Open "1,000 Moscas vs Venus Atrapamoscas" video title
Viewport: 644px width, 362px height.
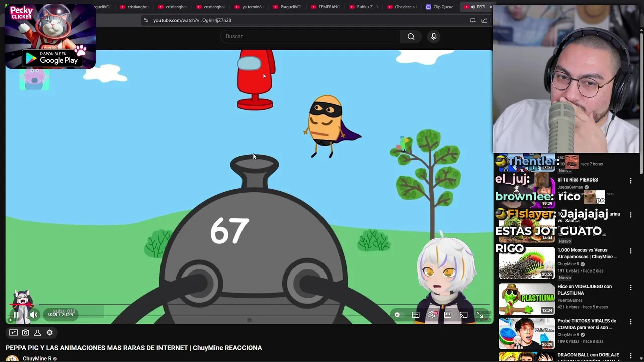coord(587,253)
